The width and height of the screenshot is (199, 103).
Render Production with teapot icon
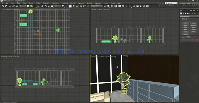[x=141, y=6]
